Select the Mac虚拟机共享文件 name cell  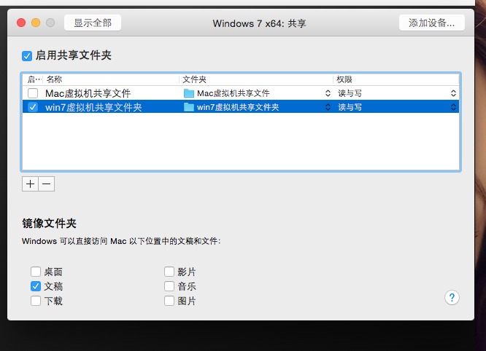(x=88, y=93)
